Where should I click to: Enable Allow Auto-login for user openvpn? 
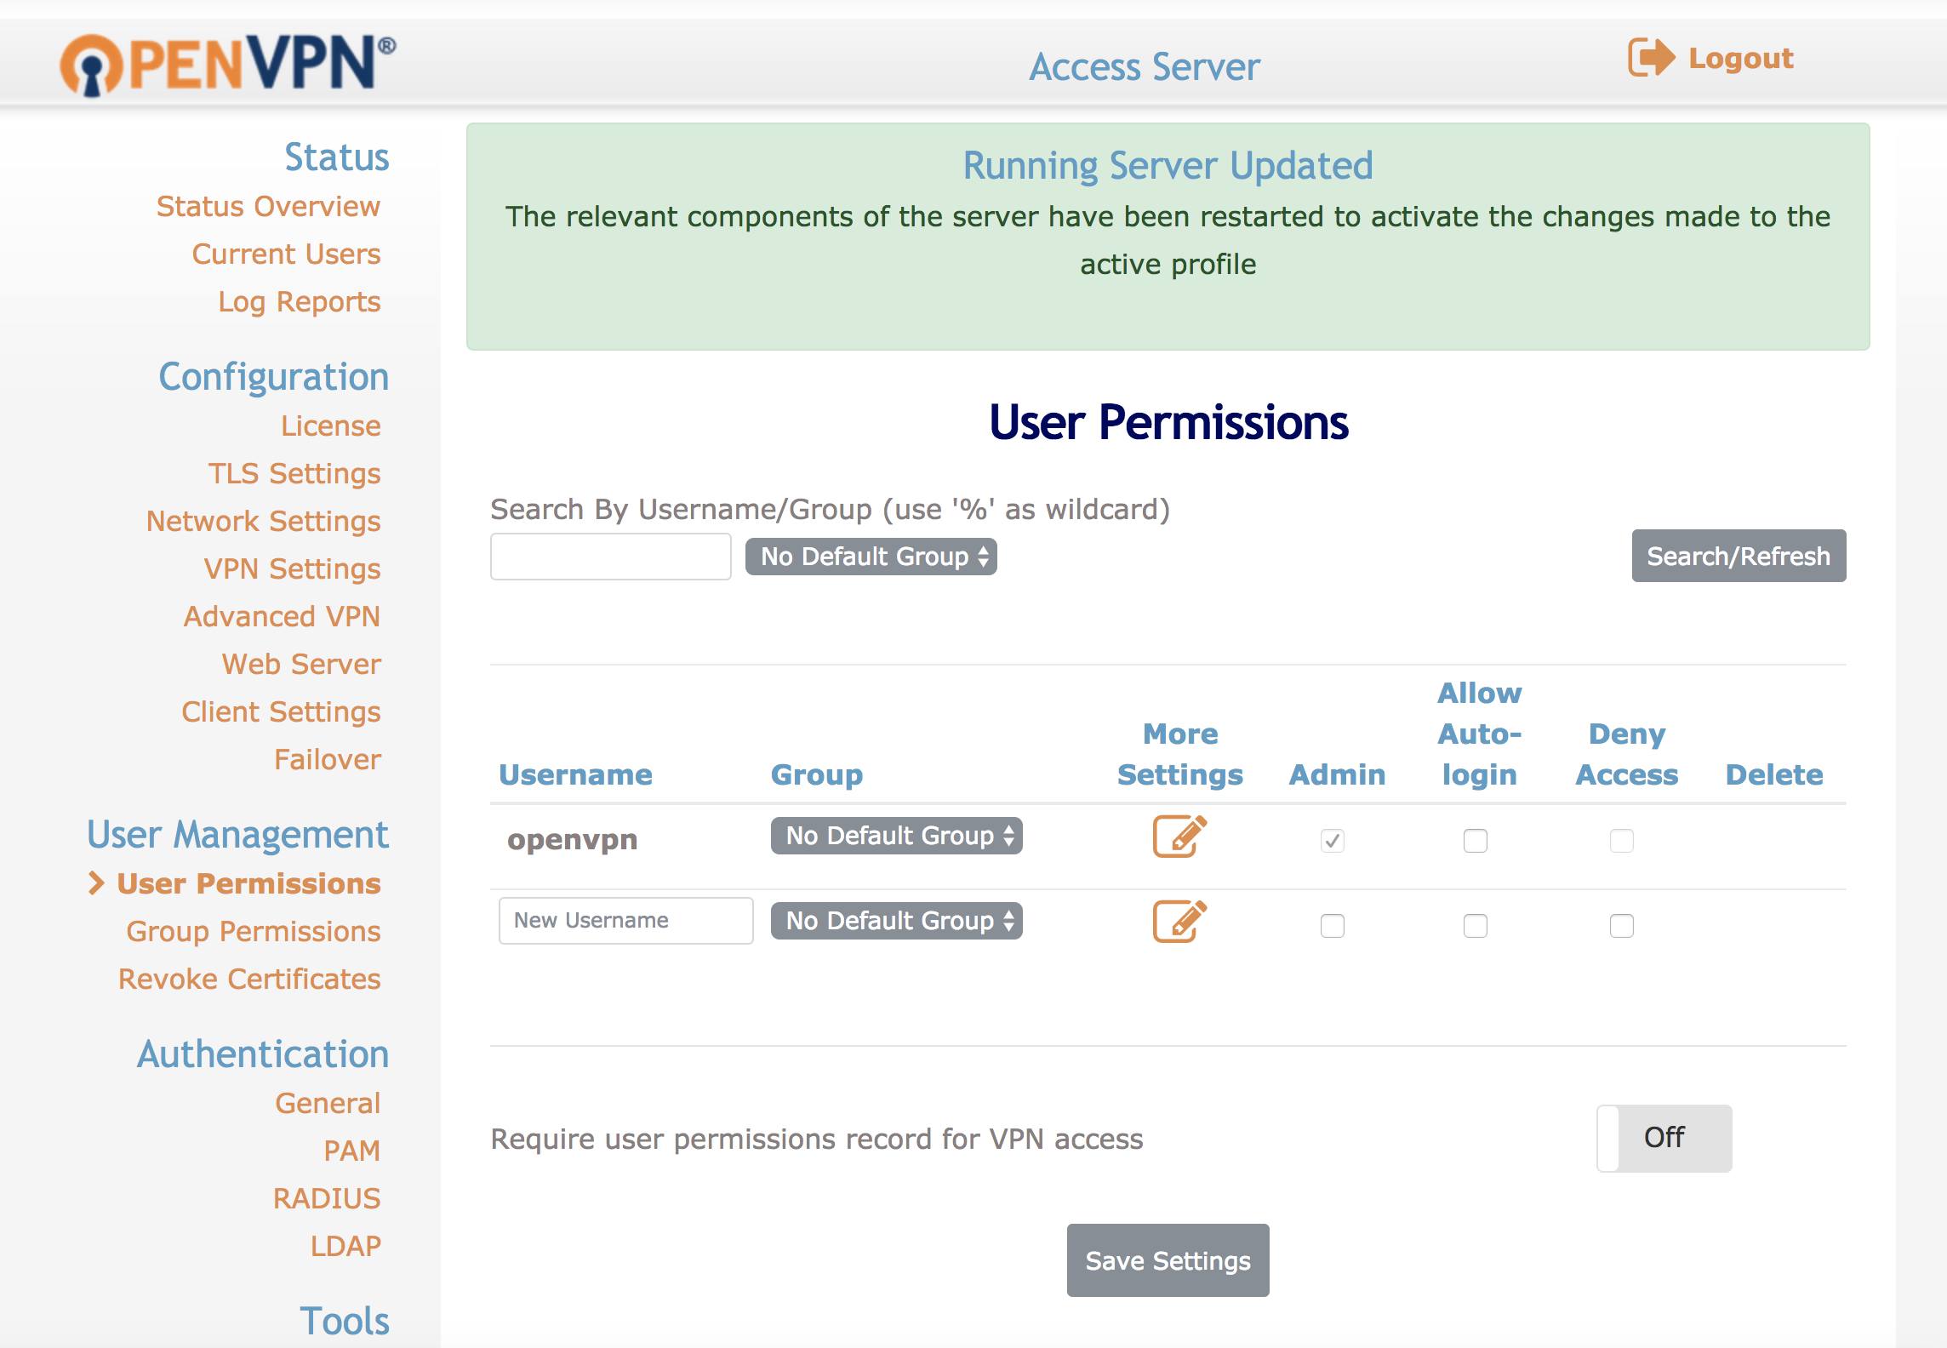click(x=1475, y=840)
